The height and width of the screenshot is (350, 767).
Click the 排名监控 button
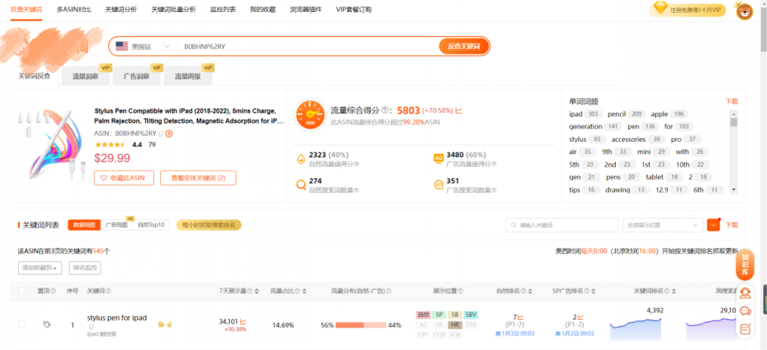click(x=85, y=268)
